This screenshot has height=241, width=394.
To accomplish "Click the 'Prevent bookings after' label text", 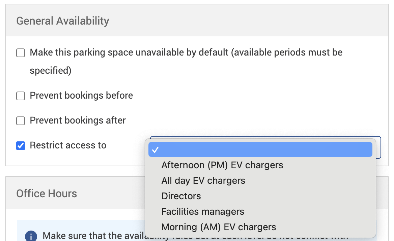I will [x=78, y=120].
